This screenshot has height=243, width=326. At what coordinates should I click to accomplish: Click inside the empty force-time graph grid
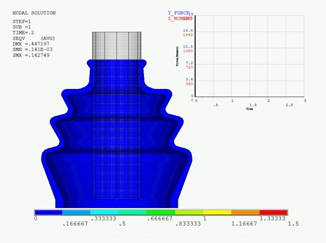tap(250, 56)
